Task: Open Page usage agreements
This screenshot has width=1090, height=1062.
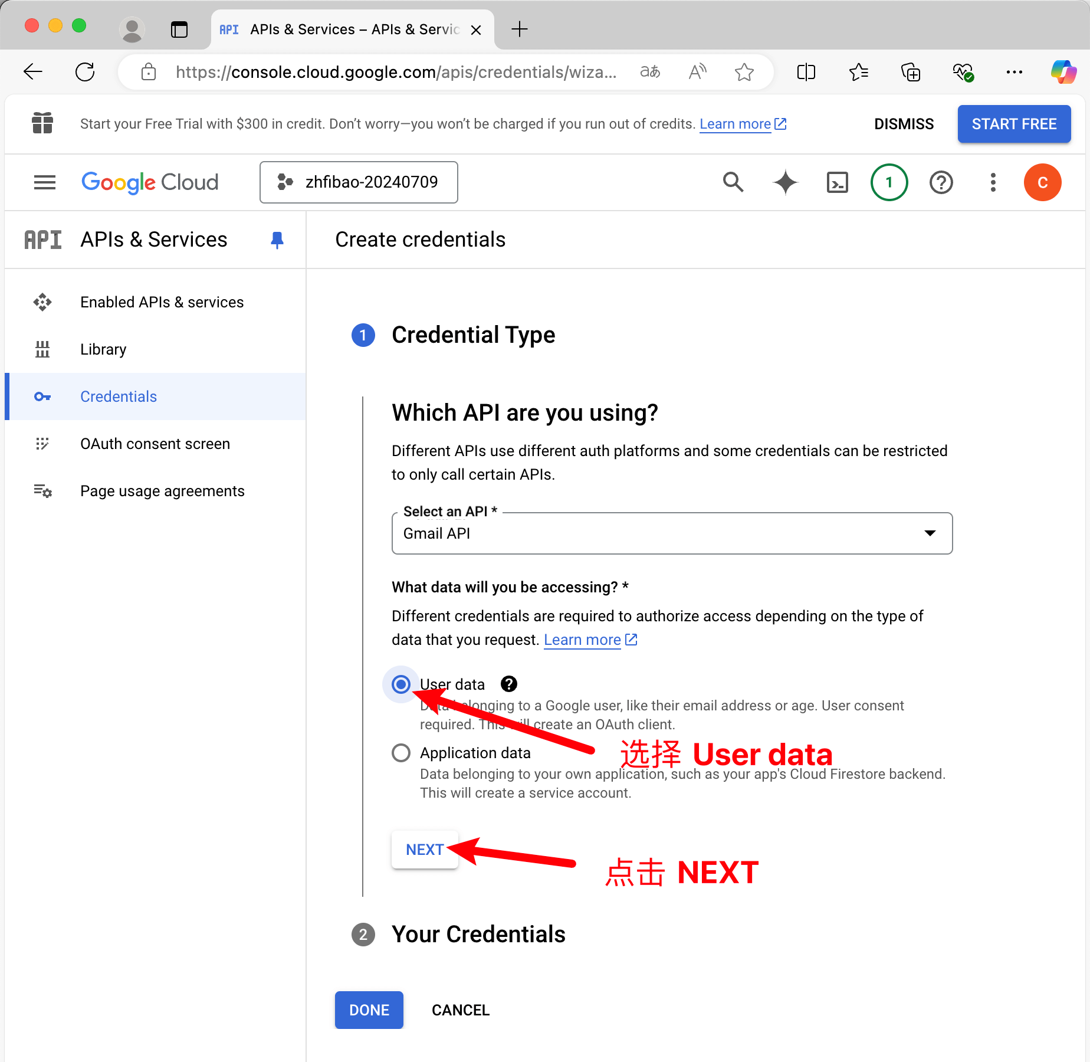Action: click(x=155, y=491)
